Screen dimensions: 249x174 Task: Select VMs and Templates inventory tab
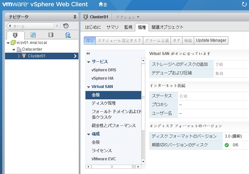pos(33,35)
